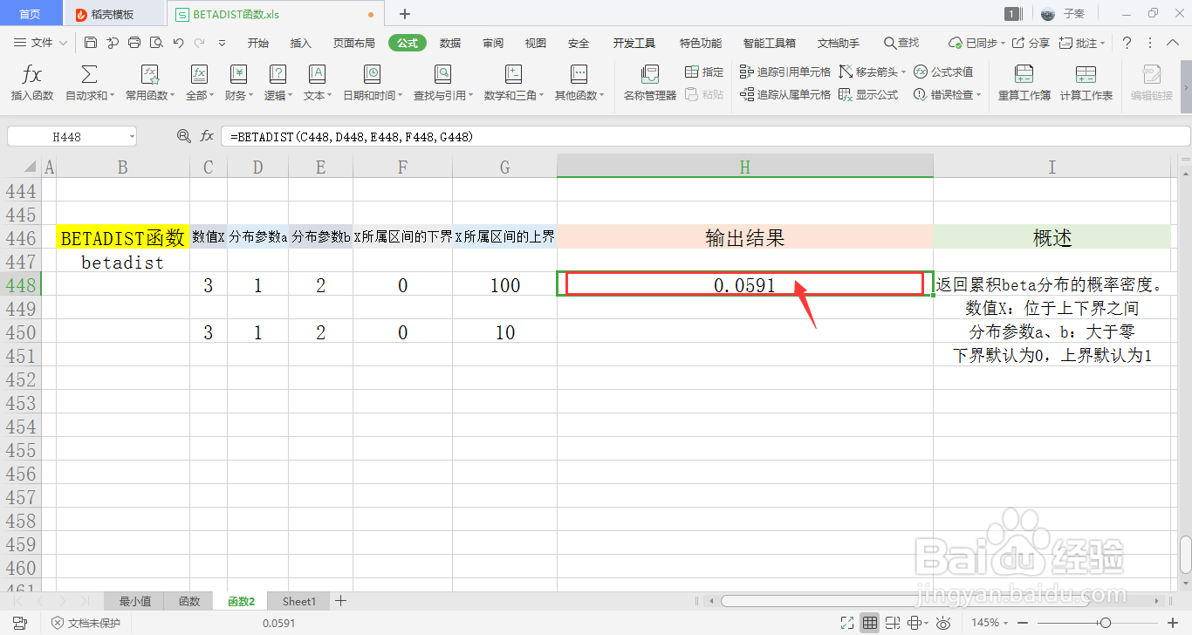Click the 已同步 sync status button
Viewport: 1192px width, 635px height.
[976, 43]
